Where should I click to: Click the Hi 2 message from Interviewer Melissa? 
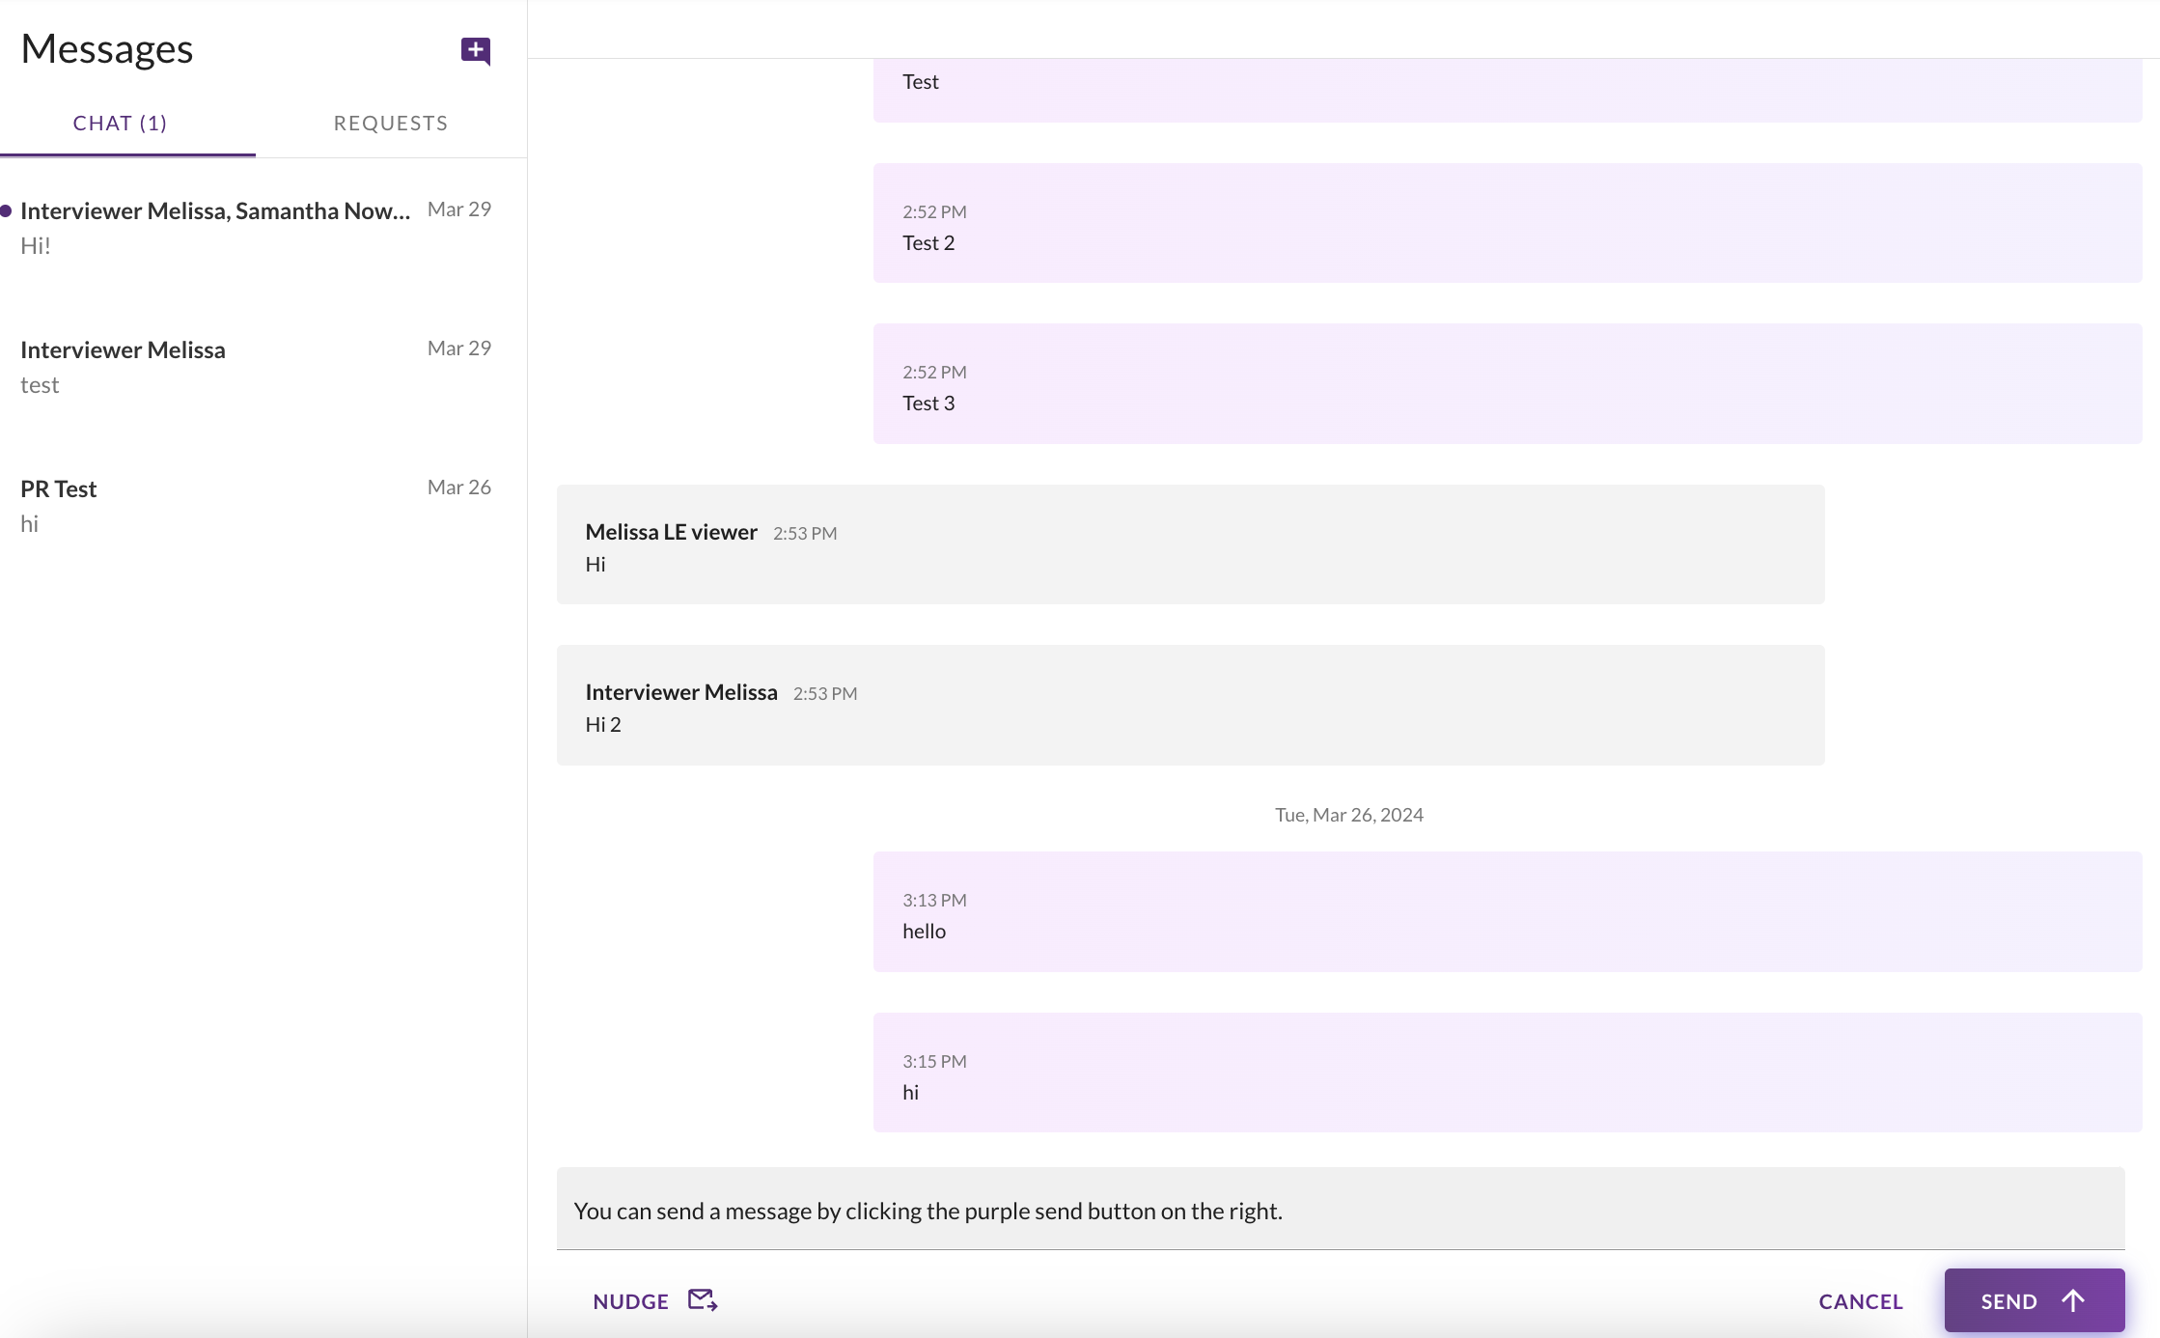tap(1189, 706)
